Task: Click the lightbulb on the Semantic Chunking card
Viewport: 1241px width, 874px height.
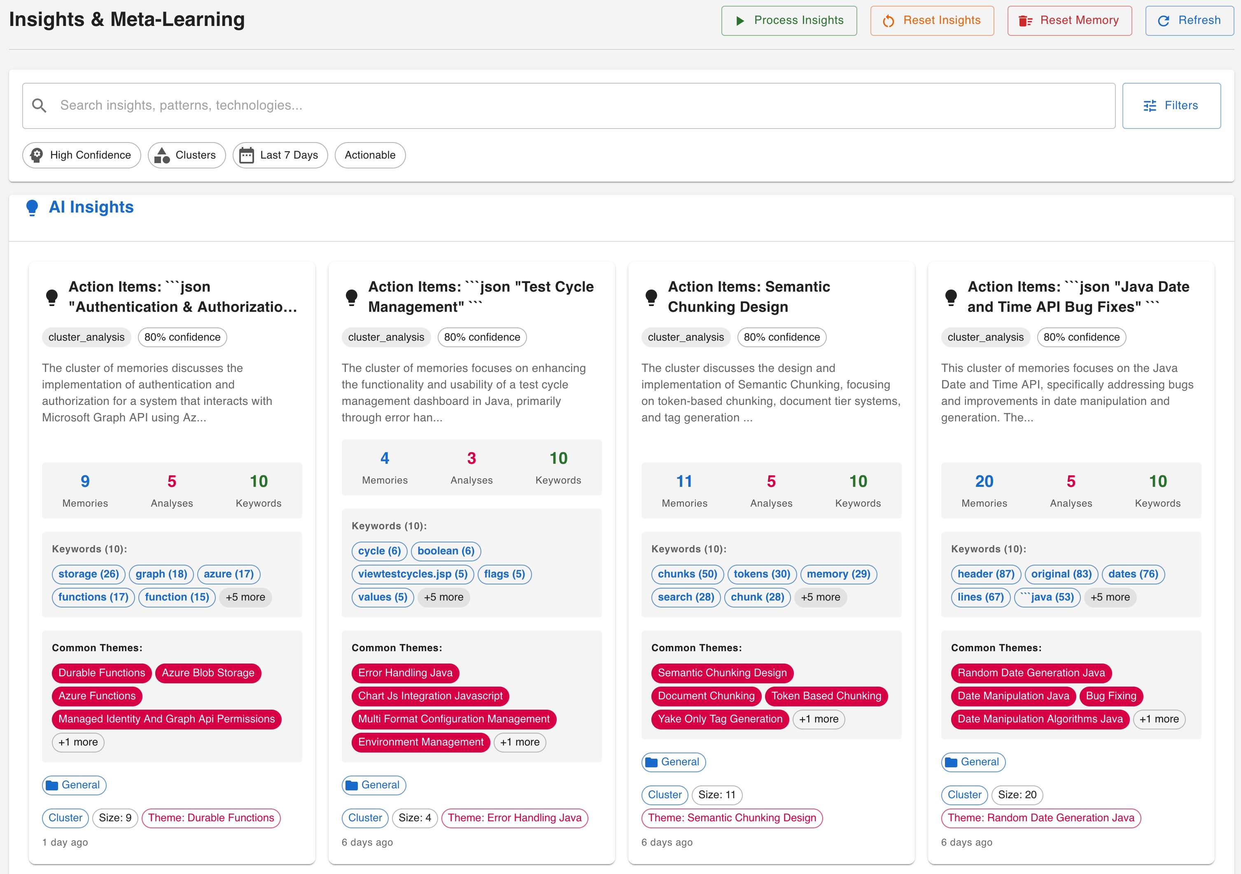Action: pos(651,297)
